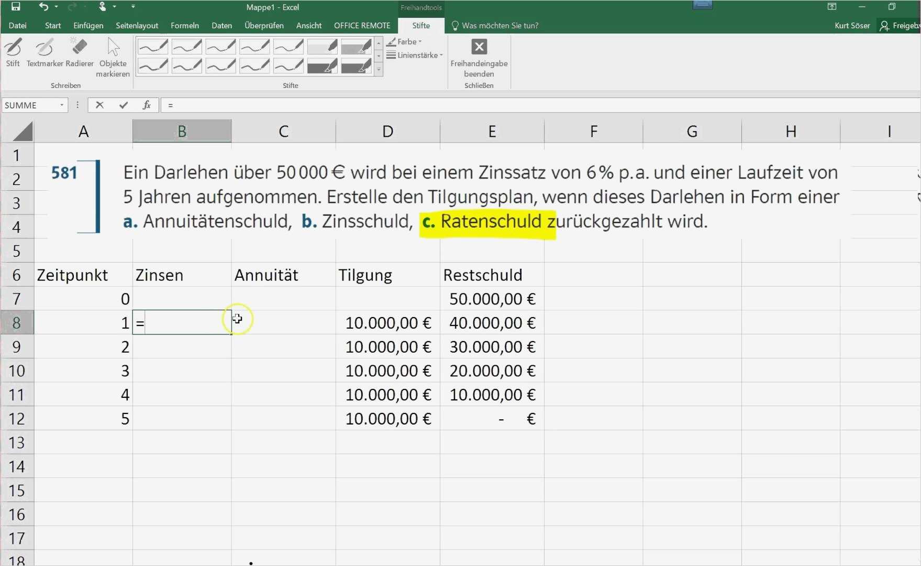Click into the formula bar input
This screenshot has width=921, height=566.
coord(540,105)
